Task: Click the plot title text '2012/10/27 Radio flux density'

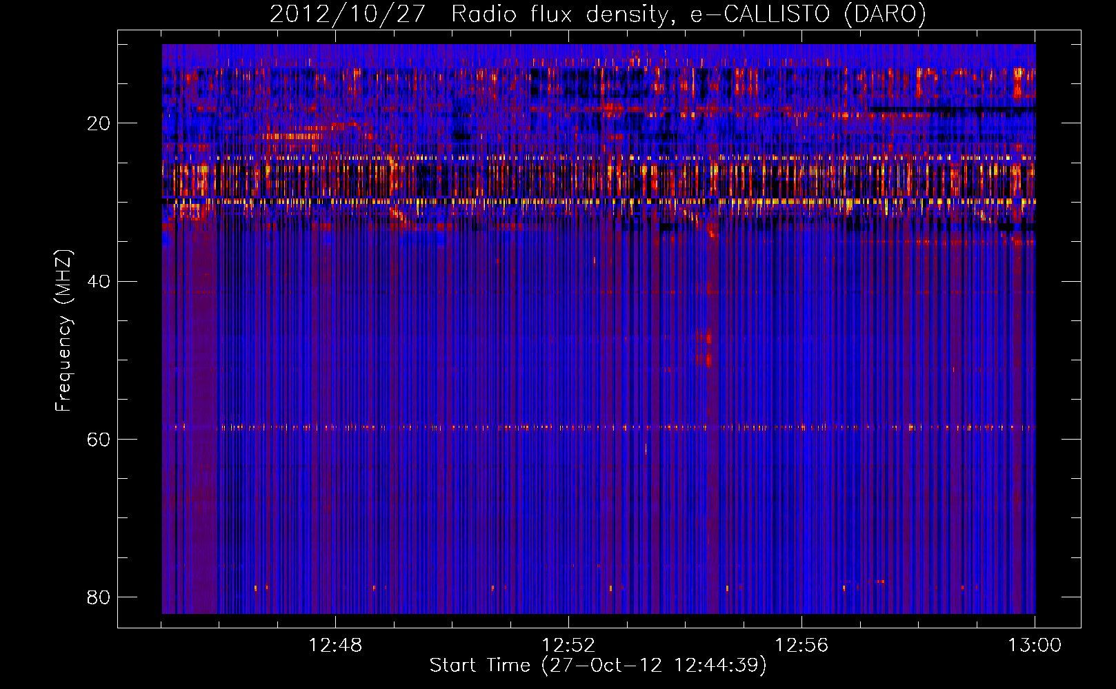Action: point(469,14)
